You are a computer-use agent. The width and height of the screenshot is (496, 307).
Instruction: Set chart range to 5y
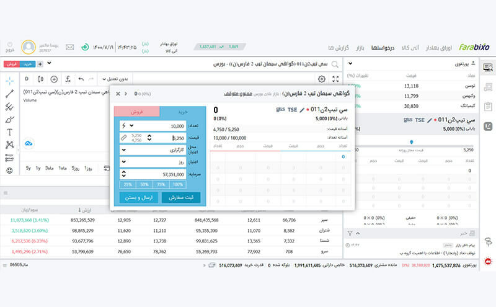click(x=28, y=168)
